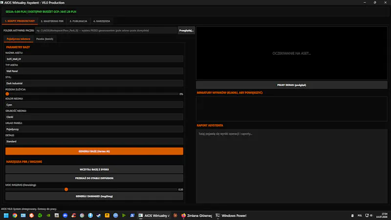This screenshot has height=220, width=391.
Task: Open the green NVIDIA taskbar icon
Action: click(x=48, y=216)
